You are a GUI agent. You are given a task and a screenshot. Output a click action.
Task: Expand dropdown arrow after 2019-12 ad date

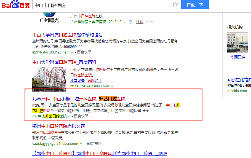[x=125, y=22]
